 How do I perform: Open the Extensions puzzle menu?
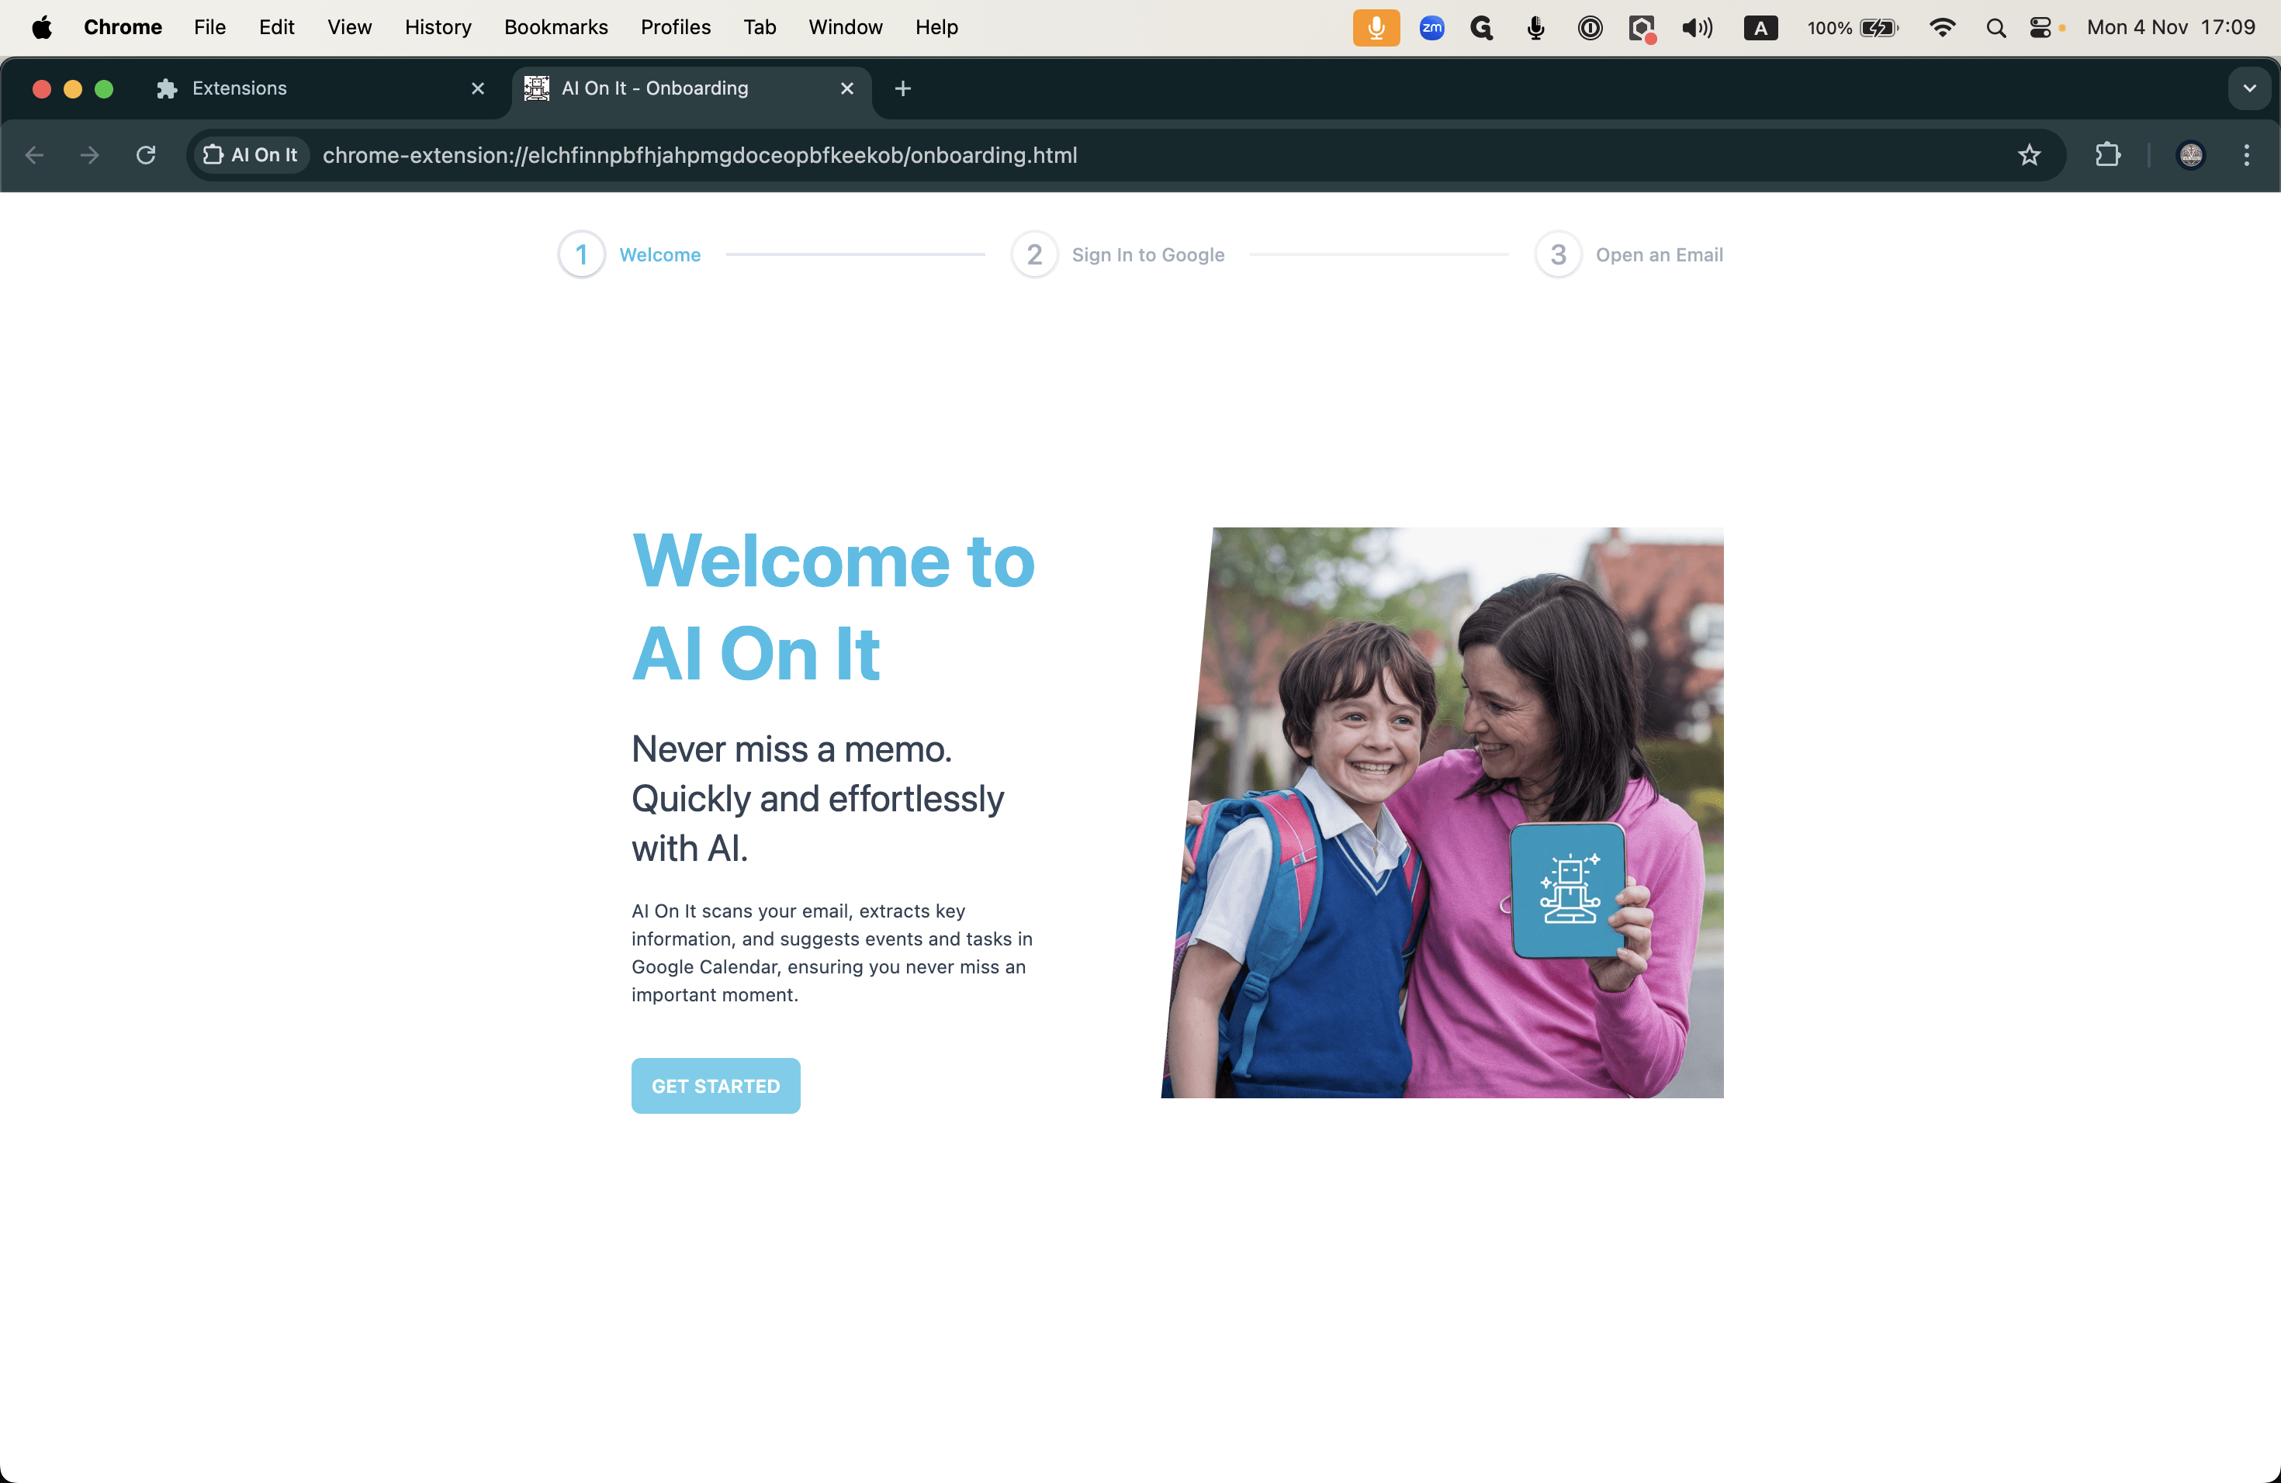pos(2107,155)
